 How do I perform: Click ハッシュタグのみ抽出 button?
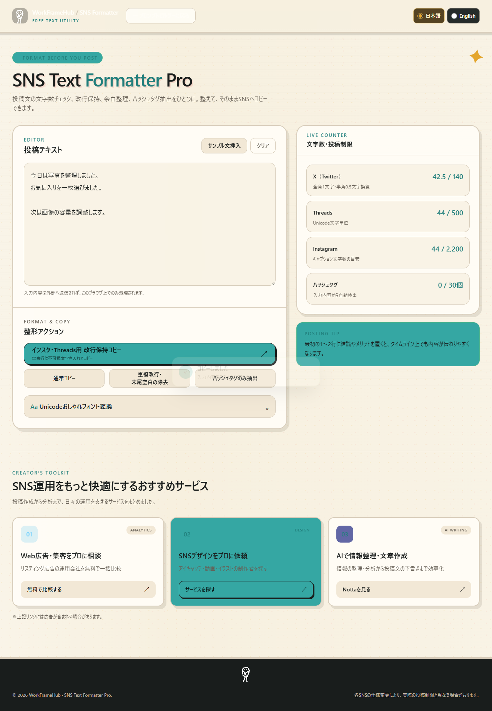[x=235, y=378]
